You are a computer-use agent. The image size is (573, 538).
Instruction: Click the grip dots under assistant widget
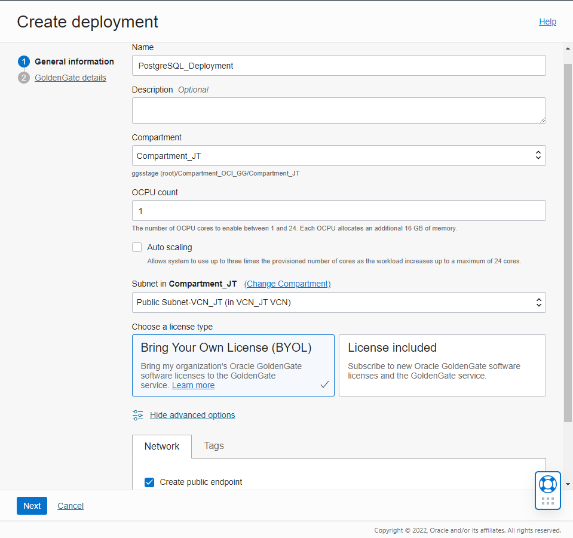pos(547,500)
